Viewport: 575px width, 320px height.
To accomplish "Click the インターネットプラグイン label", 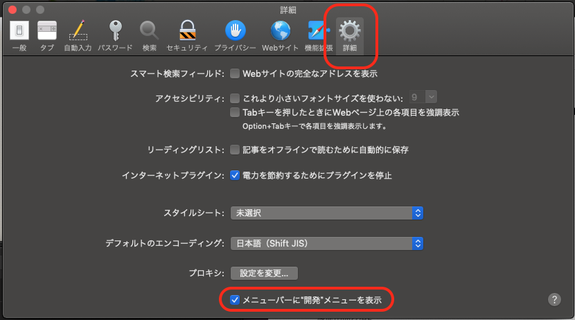I will coord(173,175).
